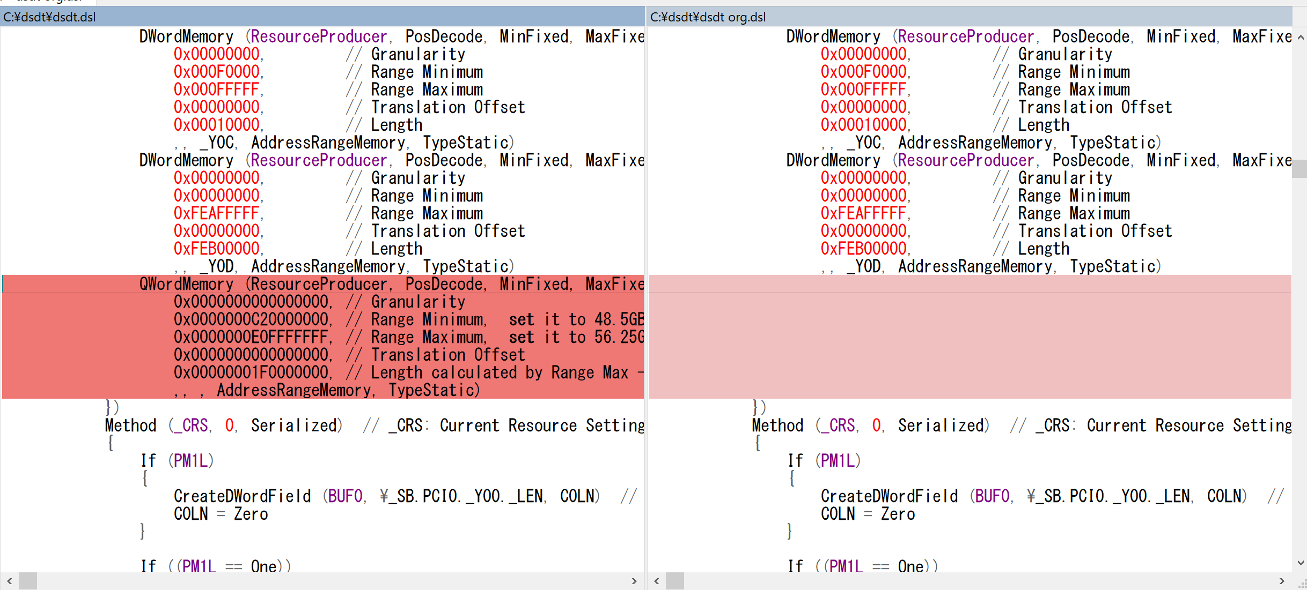Click 0xFEAFFFFF in right pane
The height and width of the screenshot is (590, 1307).
864,213
